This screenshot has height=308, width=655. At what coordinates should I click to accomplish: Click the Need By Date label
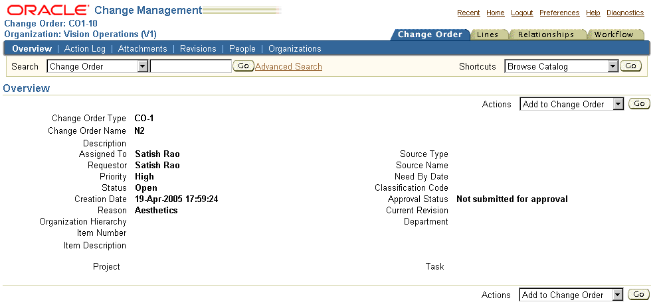421,177
